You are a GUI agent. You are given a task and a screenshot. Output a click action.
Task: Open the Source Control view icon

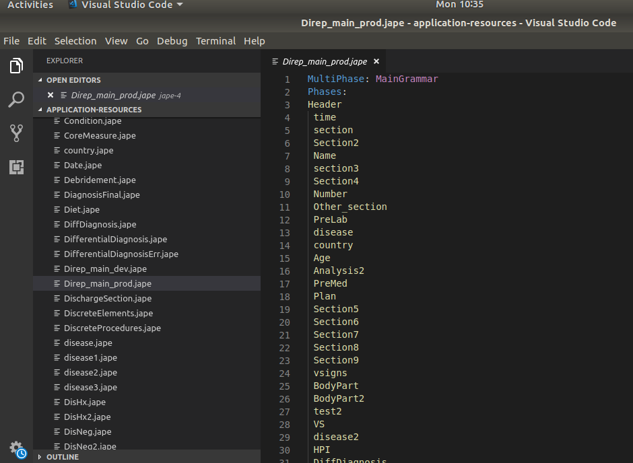point(16,133)
